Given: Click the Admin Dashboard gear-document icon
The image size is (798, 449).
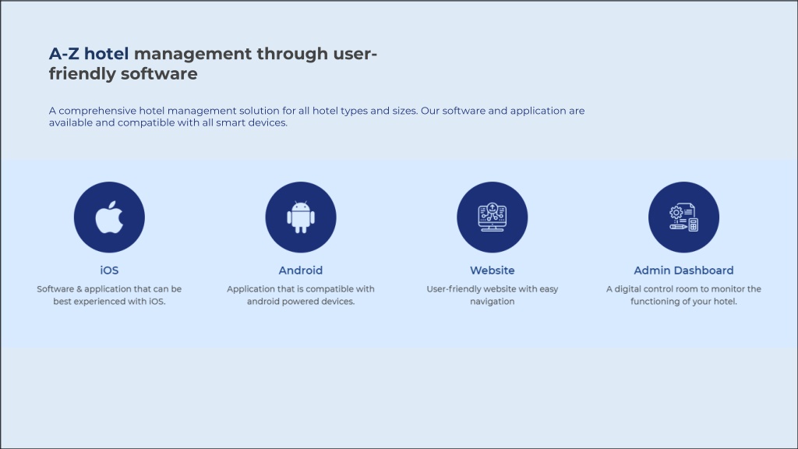Looking at the screenshot, I should tap(683, 217).
